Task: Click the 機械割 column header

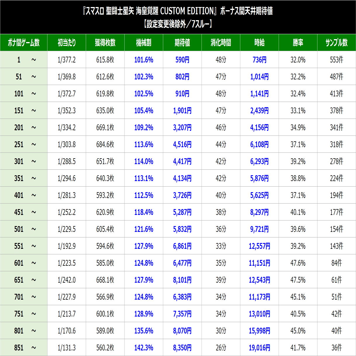Action: point(144,43)
